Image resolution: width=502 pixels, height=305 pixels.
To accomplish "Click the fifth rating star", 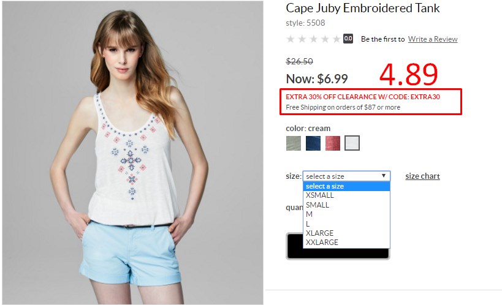I will point(337,39).
